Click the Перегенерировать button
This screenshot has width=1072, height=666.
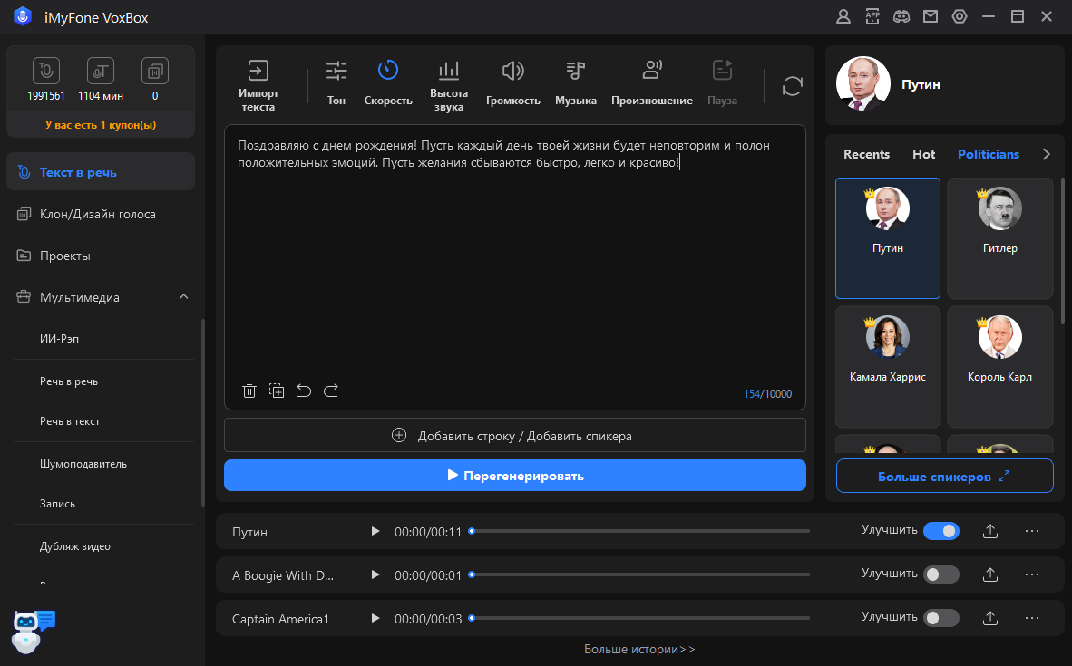(515, 476)
